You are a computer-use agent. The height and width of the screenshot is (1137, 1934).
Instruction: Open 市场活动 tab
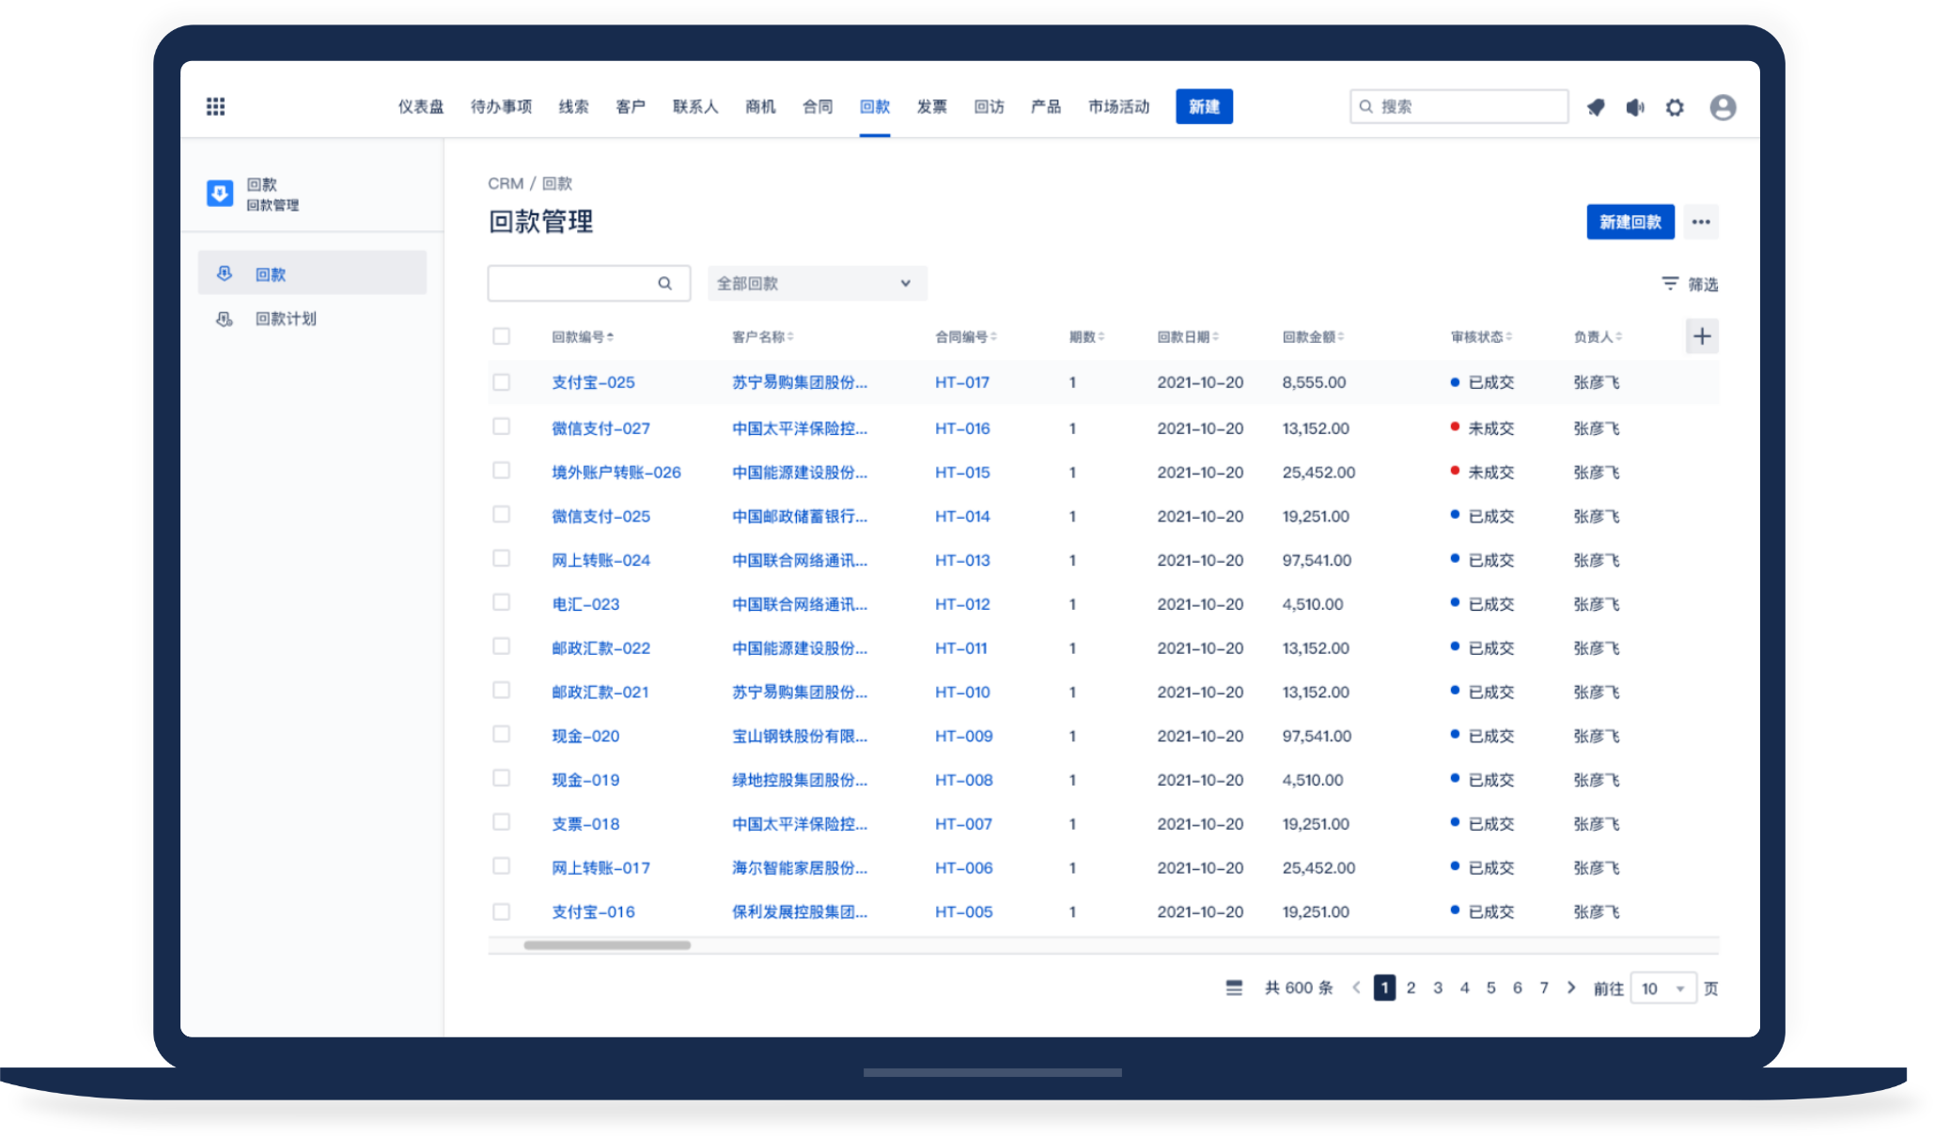[x=1118, y=106]
